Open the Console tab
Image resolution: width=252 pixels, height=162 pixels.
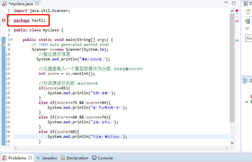click(102, 158)
